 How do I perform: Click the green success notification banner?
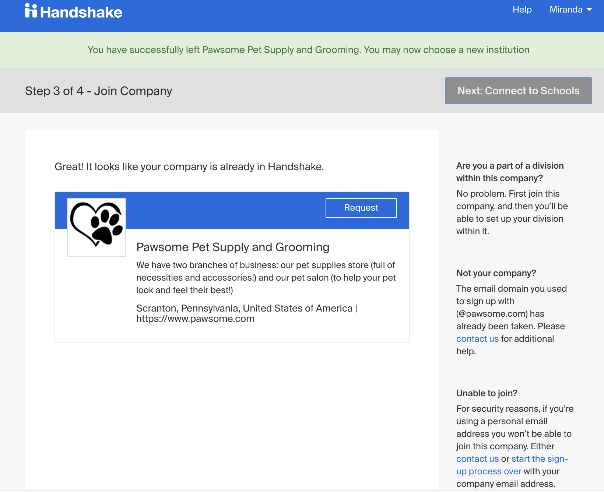click(302, 50)
